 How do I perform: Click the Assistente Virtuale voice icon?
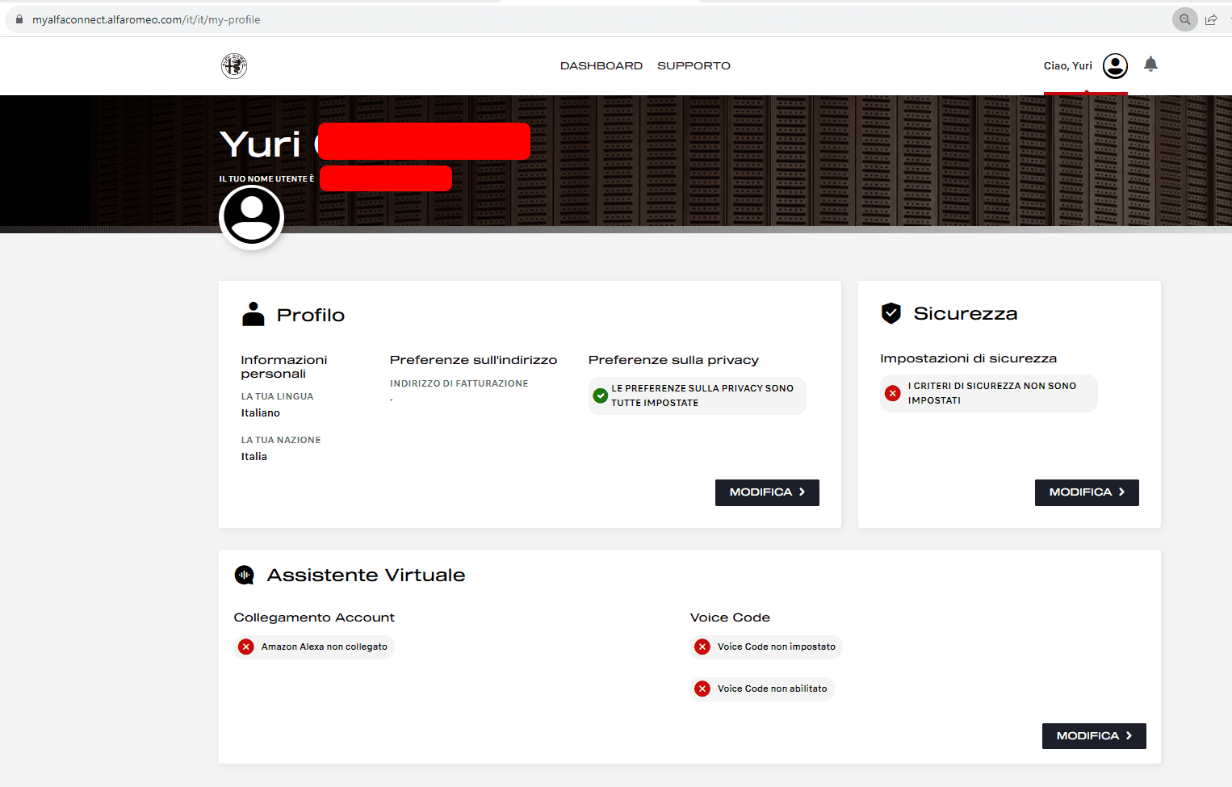[x=244, y=575]
